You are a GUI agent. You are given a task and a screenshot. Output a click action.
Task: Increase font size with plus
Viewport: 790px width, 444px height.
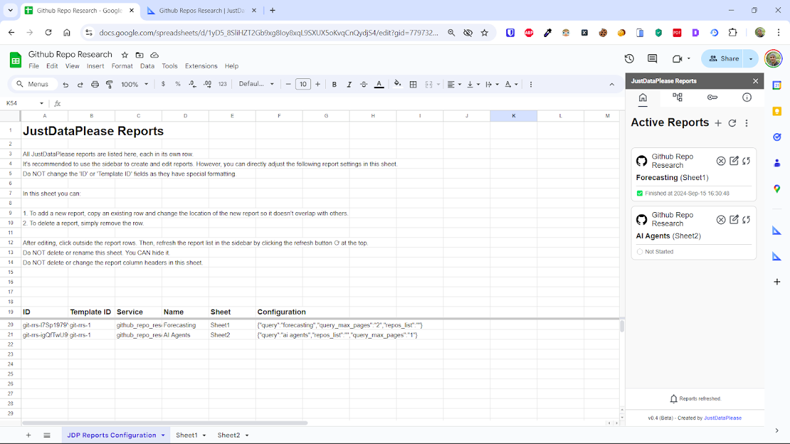click(x=318, y=84)
